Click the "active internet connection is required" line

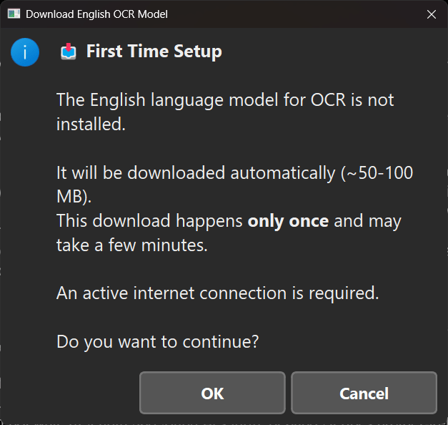(217, 293)
